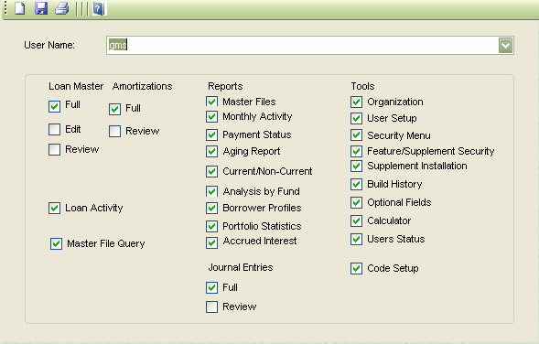Click the Help book icon in toolbar

pyautogui.click(x=99, y=8)
